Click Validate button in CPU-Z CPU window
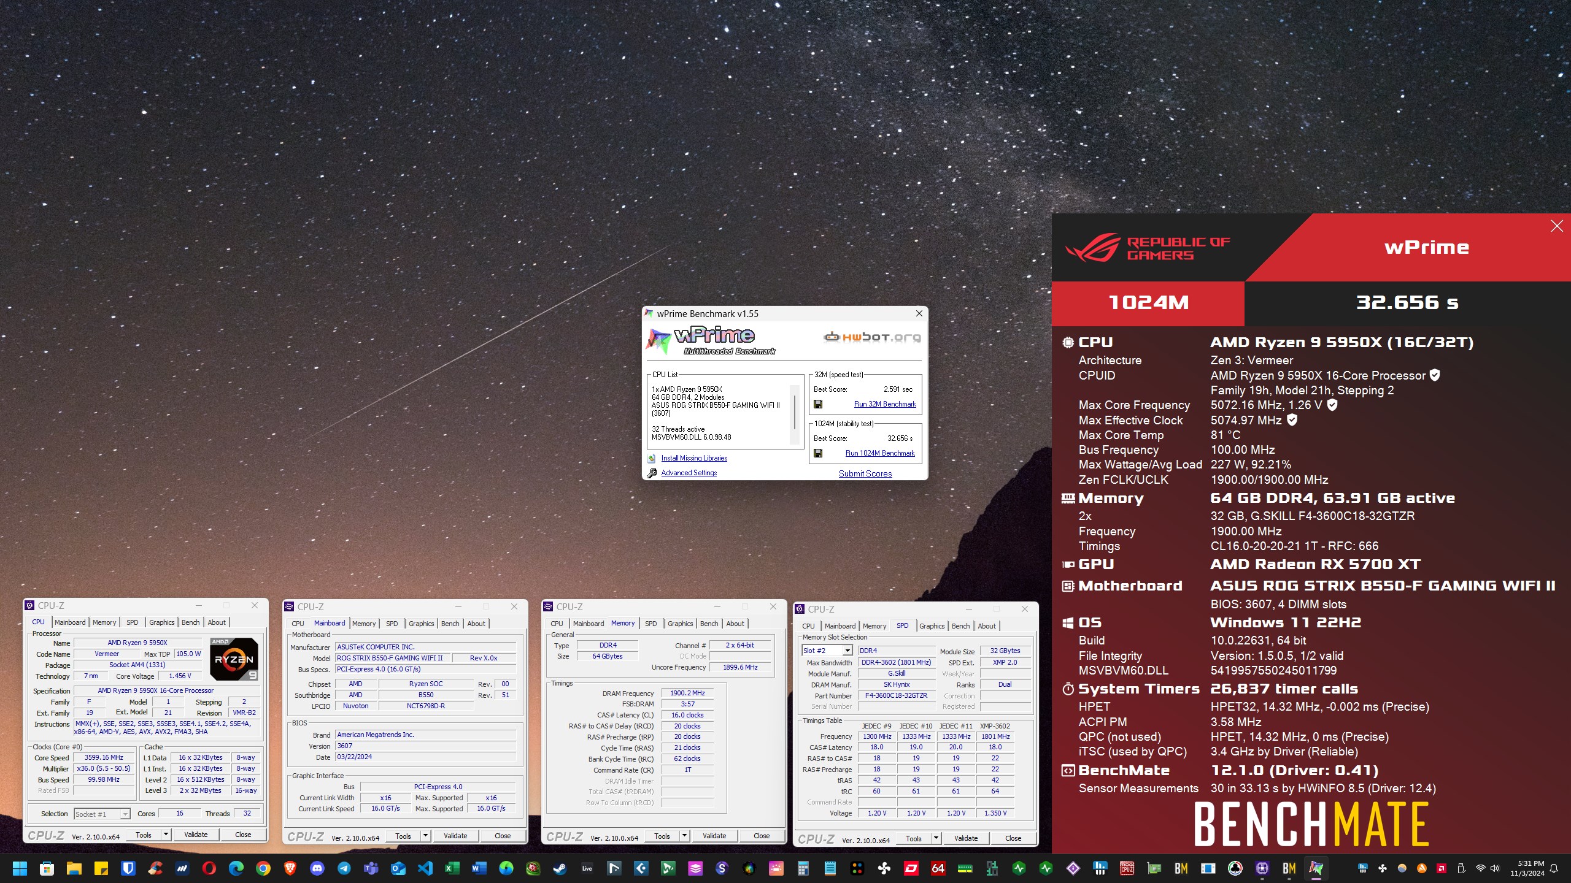 [196, 835]
